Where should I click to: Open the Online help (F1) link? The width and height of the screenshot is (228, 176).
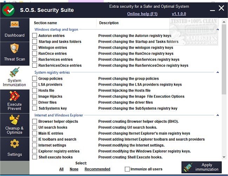click(x=142, y=14)
